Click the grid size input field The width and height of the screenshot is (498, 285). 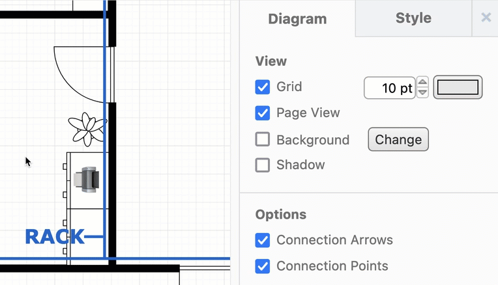click(389, 88)
